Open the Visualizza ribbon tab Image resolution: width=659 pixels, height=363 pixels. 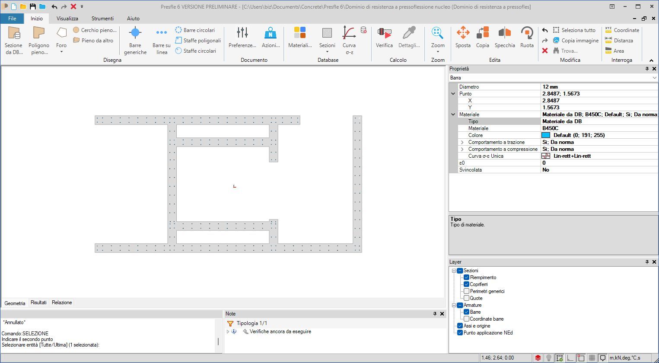(67, 19)
